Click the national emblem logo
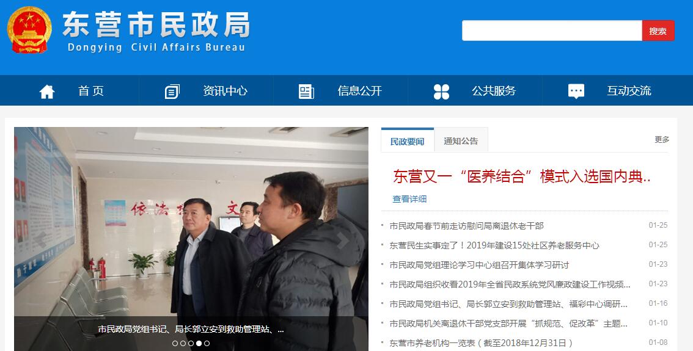The width and height of the screenshot is (693, 351). 29,29
